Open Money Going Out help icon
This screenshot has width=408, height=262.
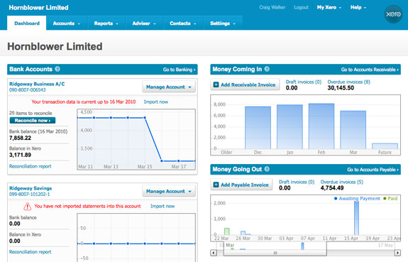(267, 169)
